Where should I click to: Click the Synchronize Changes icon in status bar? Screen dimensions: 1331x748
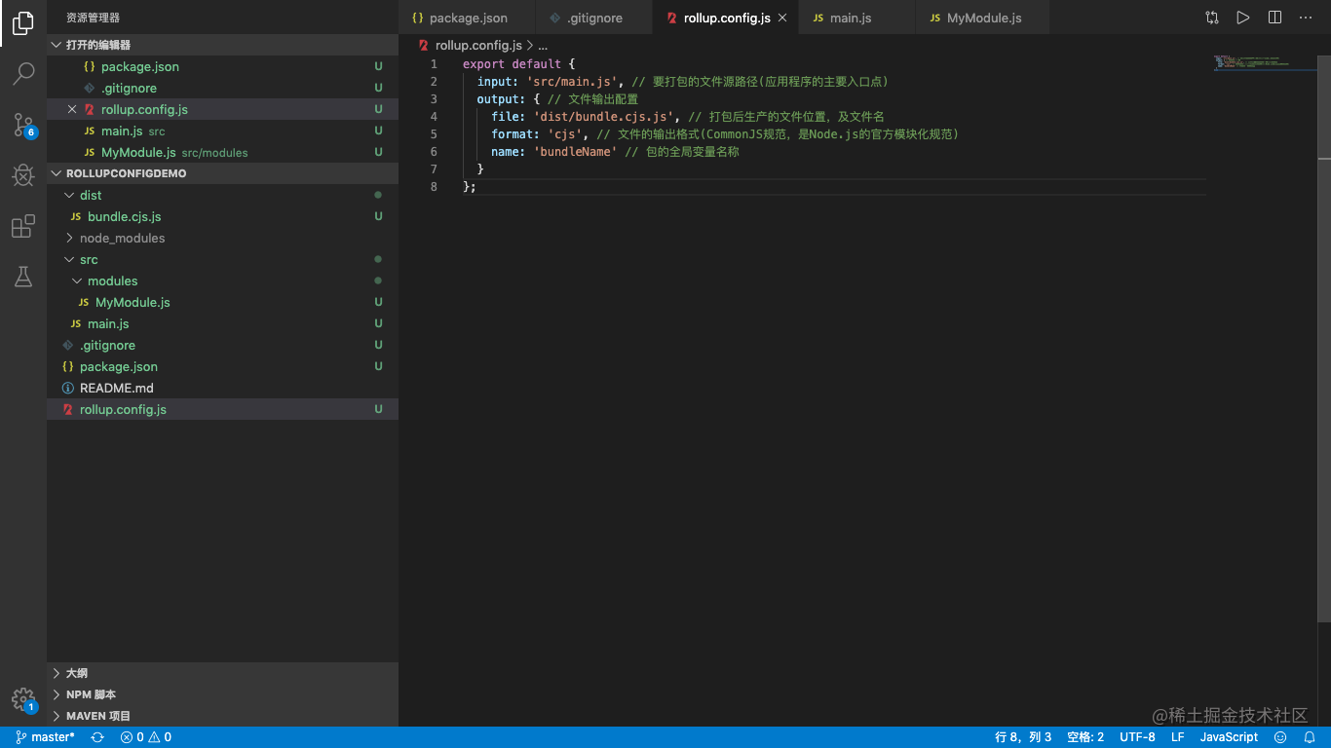[97, 737]
